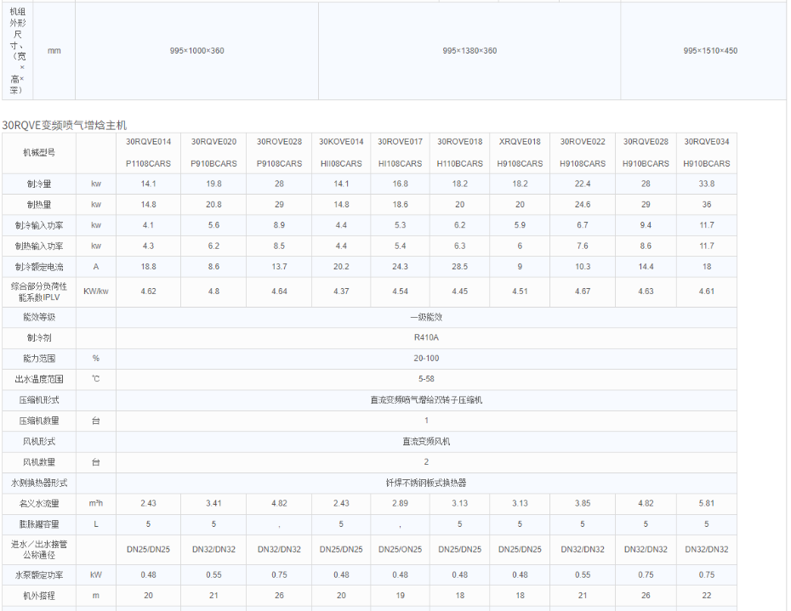Click the 5-58 outlet temperature range cell
791x611 pixels.
(x=427, y=378)
